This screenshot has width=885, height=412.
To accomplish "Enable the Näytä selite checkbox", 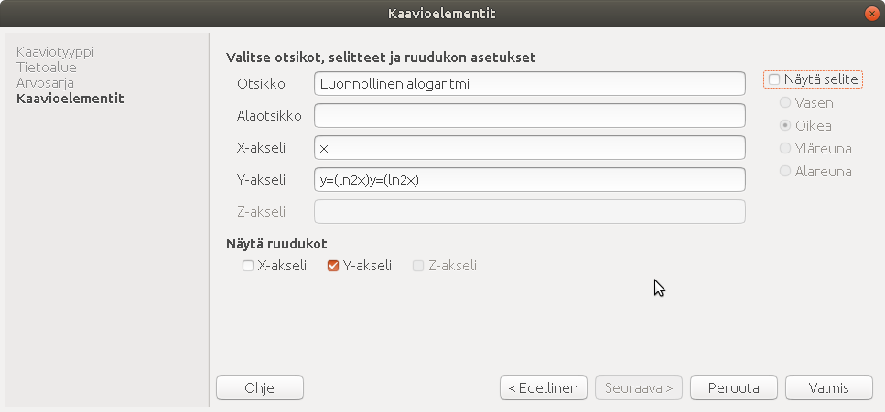I will 774,80.
